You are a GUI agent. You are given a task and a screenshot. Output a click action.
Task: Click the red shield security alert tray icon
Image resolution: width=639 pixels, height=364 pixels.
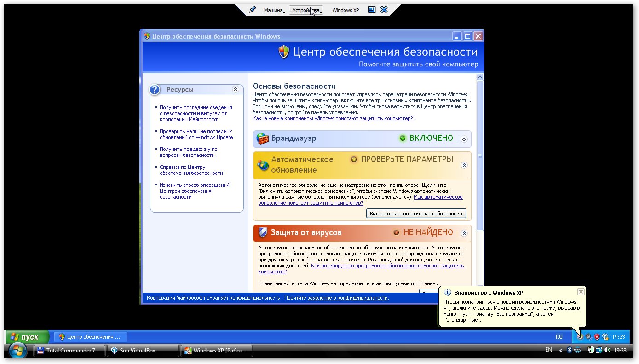597,337
